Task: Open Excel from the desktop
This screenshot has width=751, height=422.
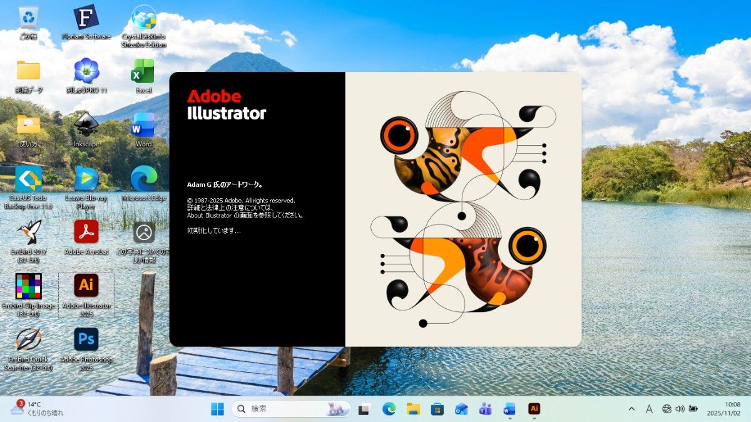Action: coord(143,72)
